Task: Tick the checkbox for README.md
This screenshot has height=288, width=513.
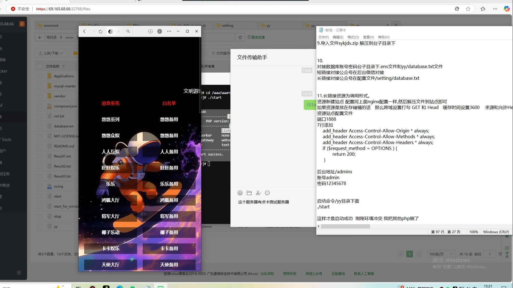Action: point(40,146)
